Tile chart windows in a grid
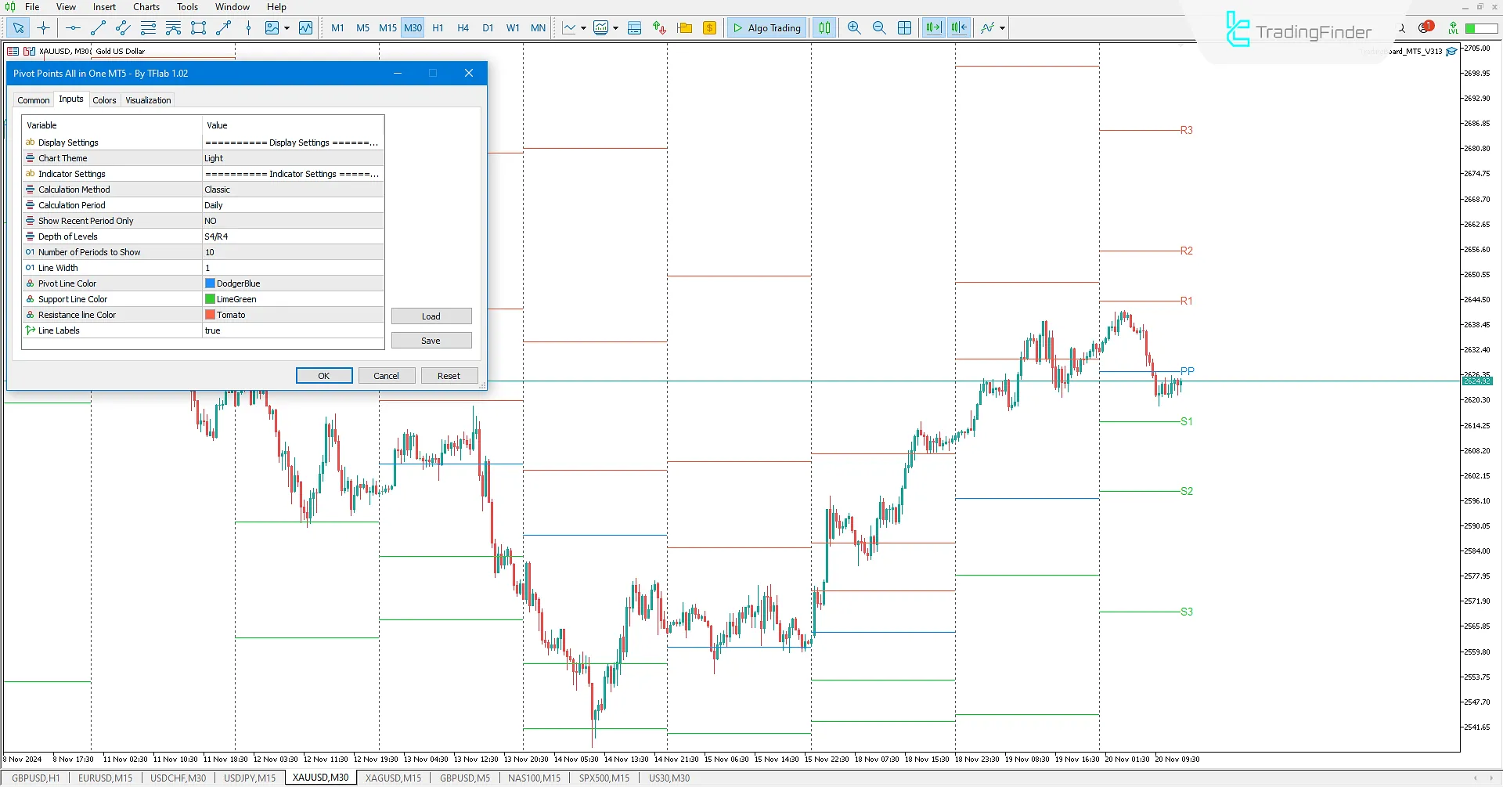Screen dimensions: 1503x787 (904, 27)
